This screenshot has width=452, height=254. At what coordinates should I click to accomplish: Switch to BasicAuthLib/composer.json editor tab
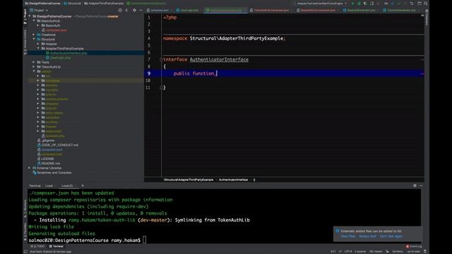tap(316, 11)
